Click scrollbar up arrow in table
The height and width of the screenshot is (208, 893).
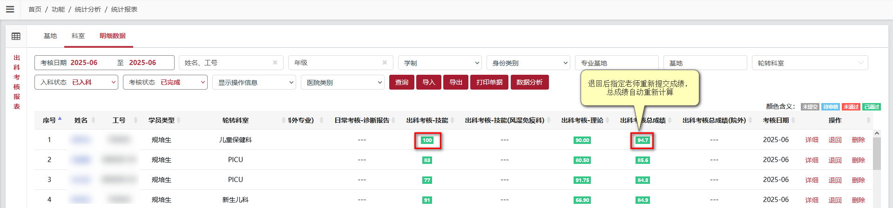(877, 133)
